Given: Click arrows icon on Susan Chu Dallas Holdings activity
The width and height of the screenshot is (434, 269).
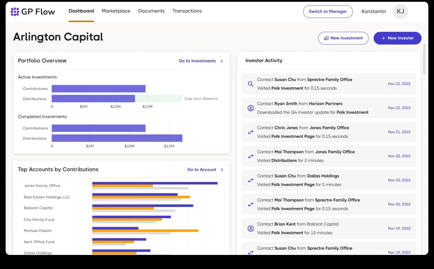Looking at the screenshot, I should pyautogui.click(x=250, y=180).
